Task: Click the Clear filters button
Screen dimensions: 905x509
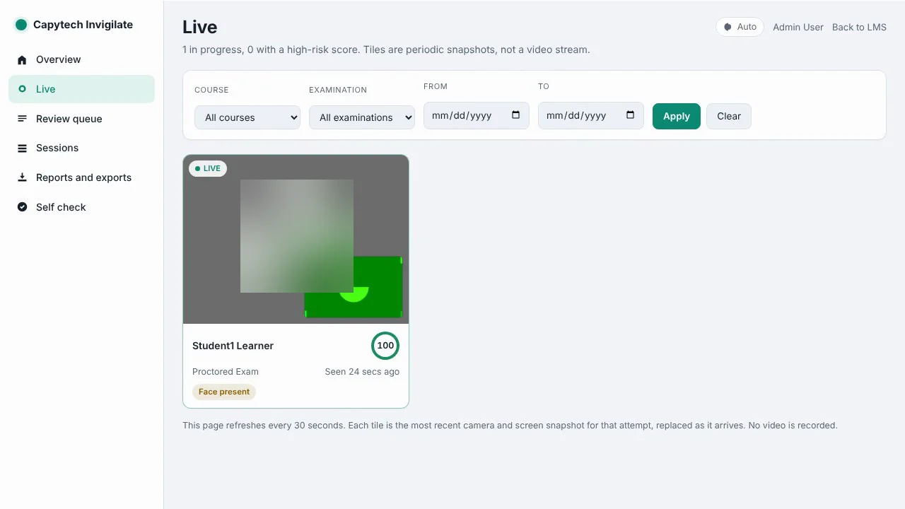Action: [729, 116]
